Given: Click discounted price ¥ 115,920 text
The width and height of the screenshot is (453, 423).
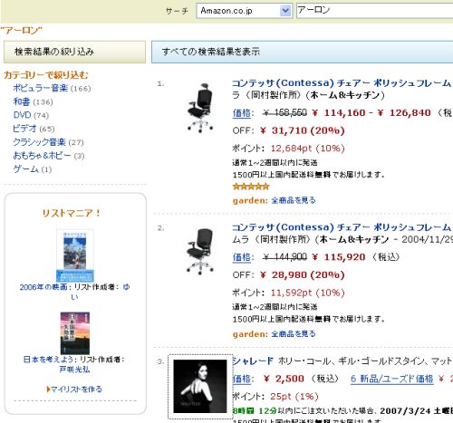Looking at the screenshot, I should click(x=338, y=257).
